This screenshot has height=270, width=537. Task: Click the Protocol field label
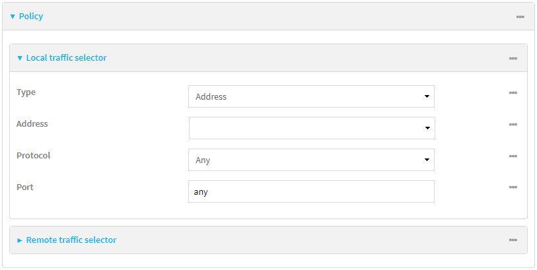(34, 156)
